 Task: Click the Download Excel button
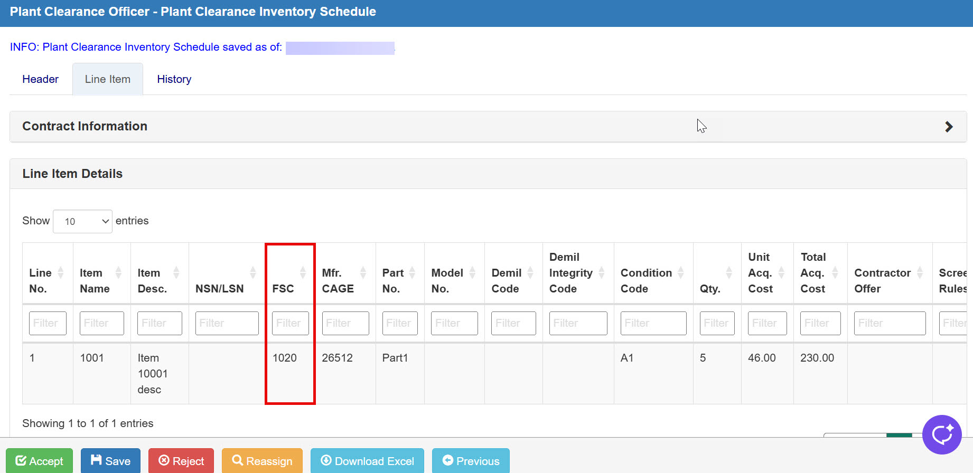click(x=367, y=461)
